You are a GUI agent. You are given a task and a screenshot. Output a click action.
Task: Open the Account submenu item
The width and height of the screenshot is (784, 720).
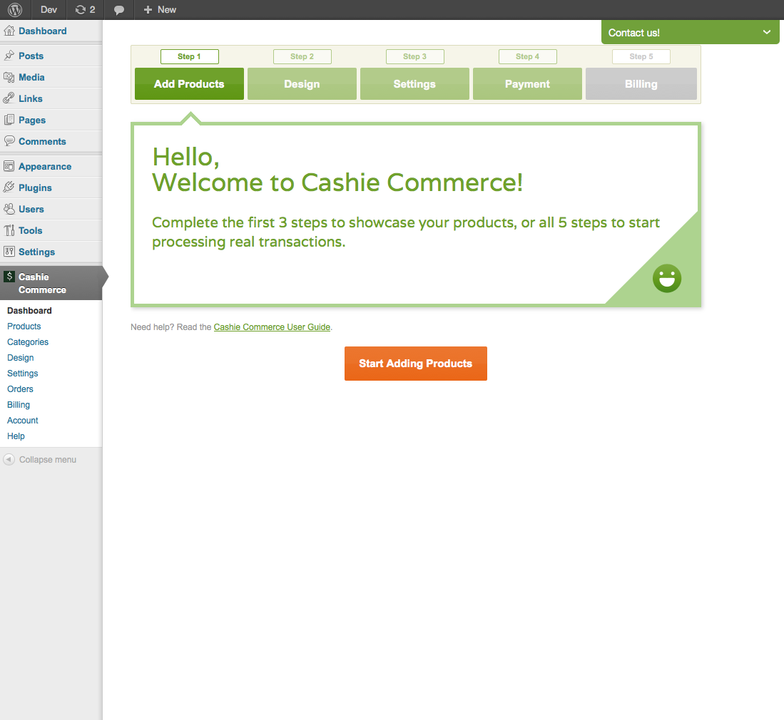[23, 420]
